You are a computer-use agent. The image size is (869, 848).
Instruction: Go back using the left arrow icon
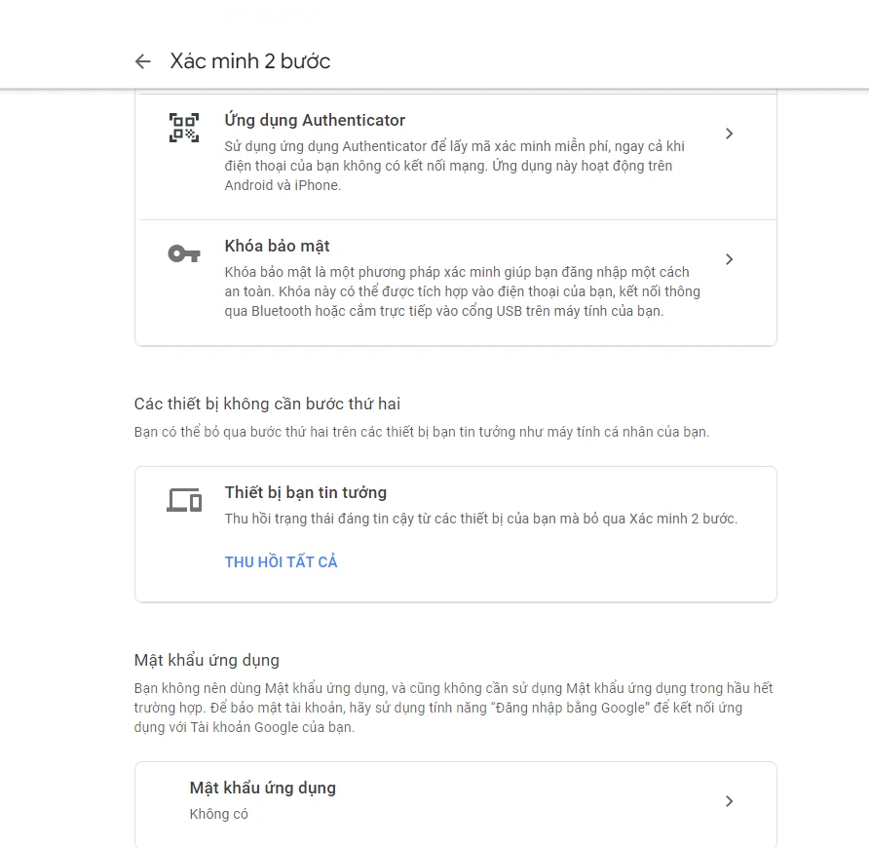143,61
